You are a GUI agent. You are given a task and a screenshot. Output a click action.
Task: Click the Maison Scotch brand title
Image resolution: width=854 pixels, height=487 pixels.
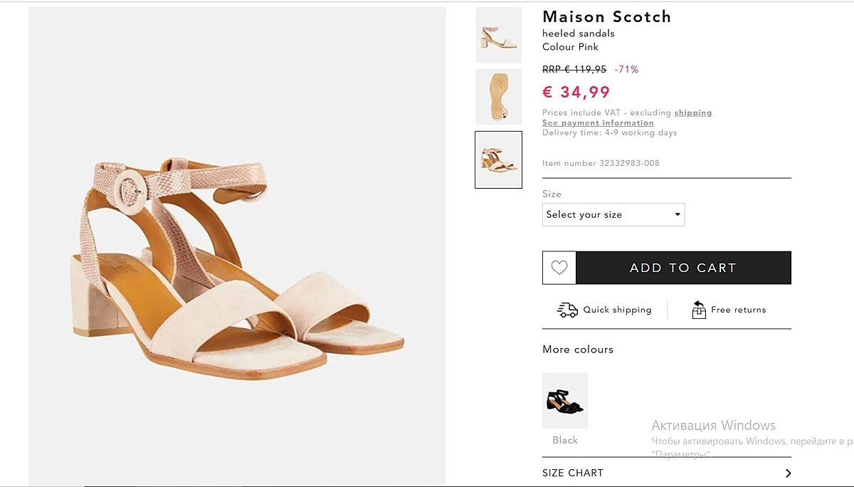tap(606, 17)
